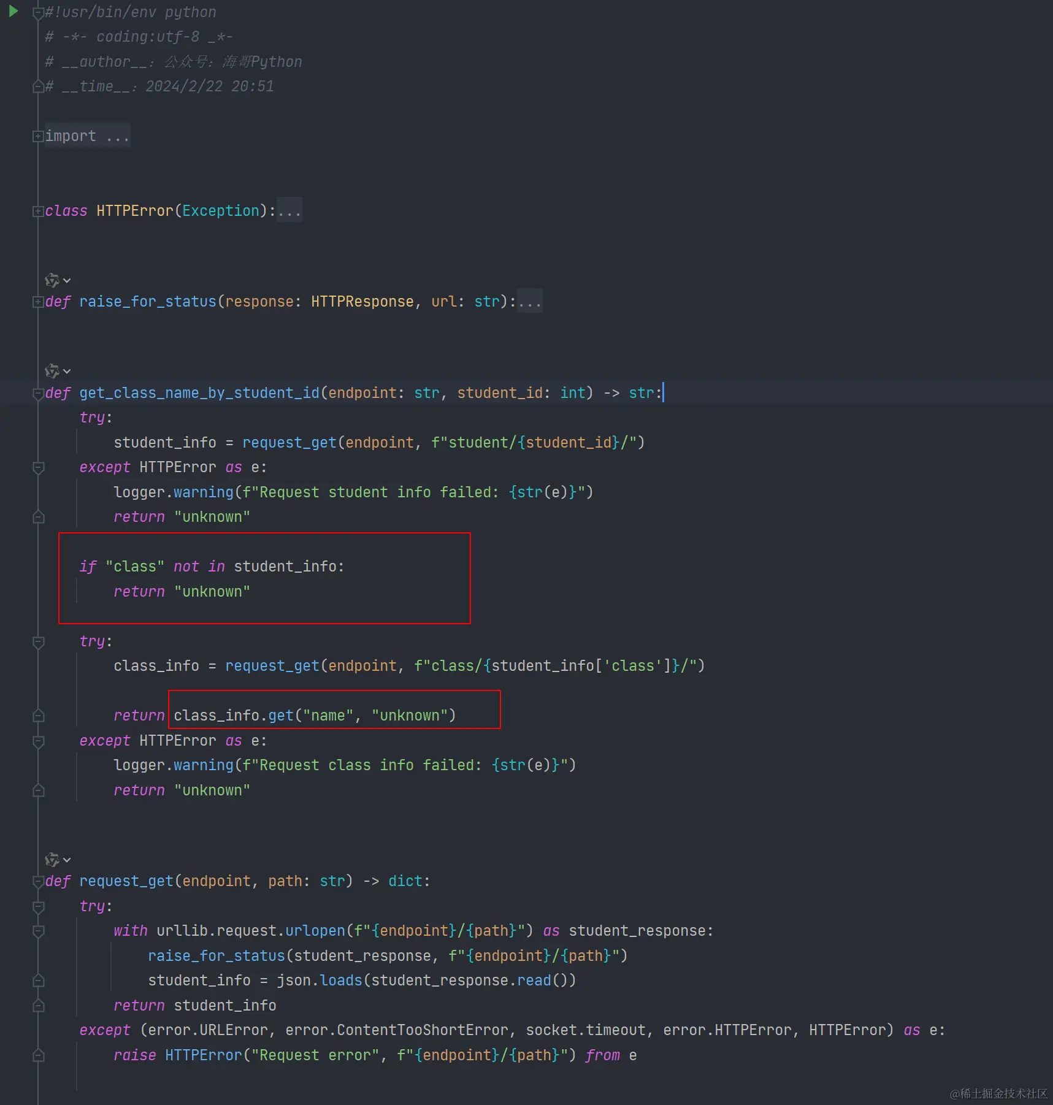Viewport: 1053px width, 1105px height.
Task: Click 'HTTPResponse' type hint in raise_for_status signature
Action: click(362, 302)
